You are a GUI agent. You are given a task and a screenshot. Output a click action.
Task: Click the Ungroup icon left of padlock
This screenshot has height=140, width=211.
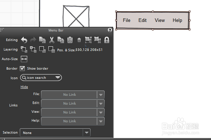98,40
